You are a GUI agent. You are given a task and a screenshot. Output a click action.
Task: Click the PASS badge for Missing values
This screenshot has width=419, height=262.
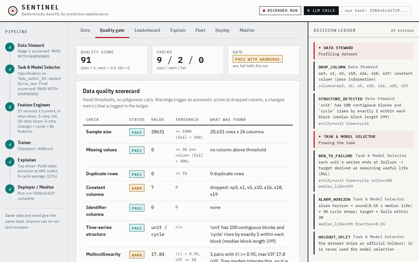pos(137,150)
